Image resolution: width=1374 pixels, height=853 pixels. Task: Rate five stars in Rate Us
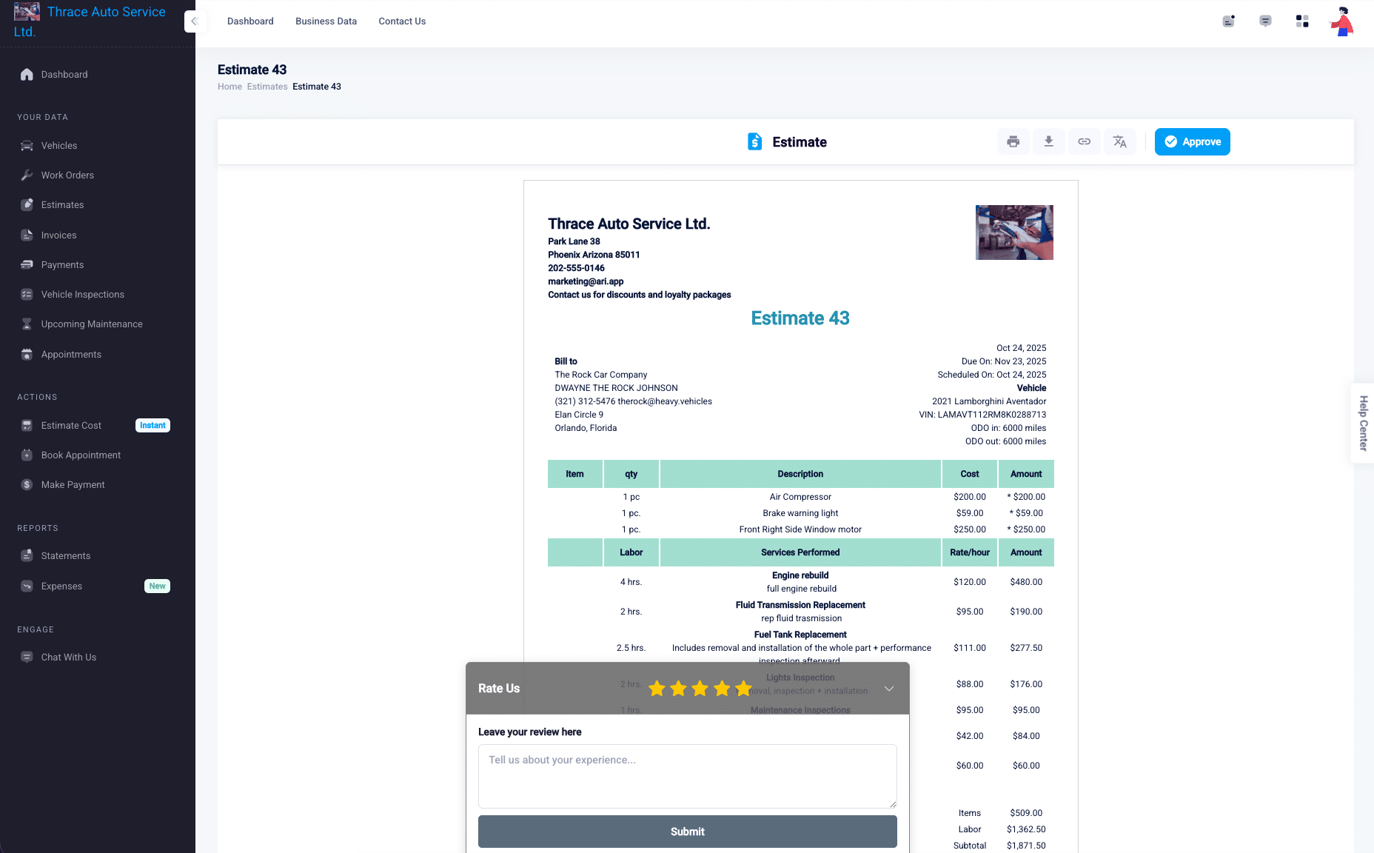[743, 689]
